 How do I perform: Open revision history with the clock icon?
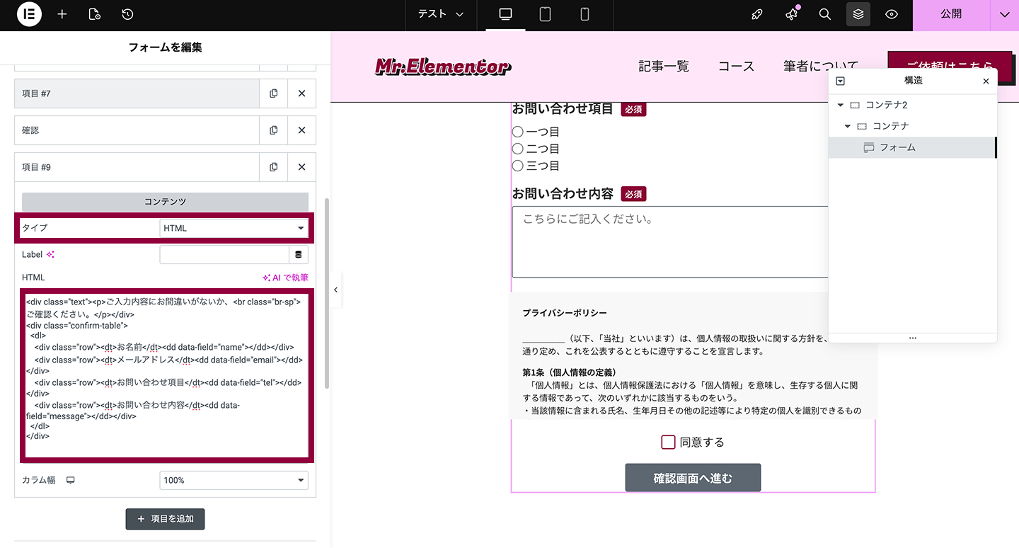[x=126, y=14]
